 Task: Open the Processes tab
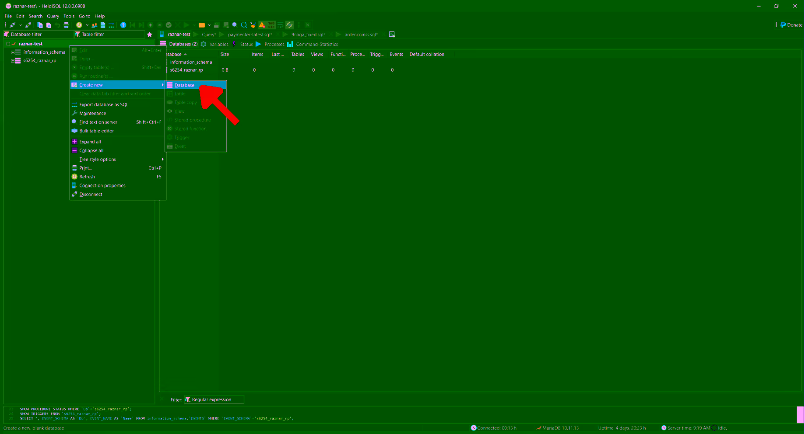tap(270, 44)
